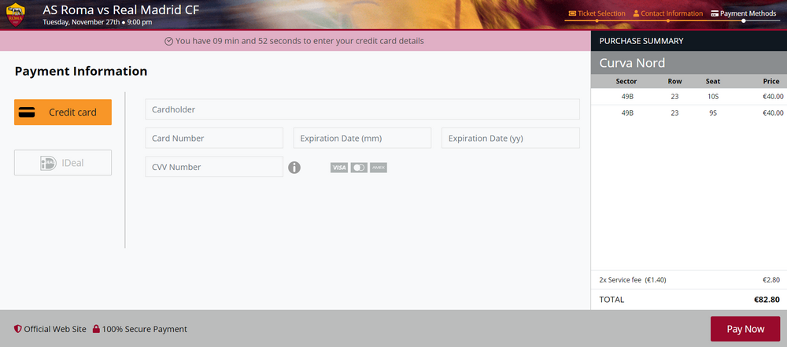Click the Visa card logo

click(x=339, y=168)
